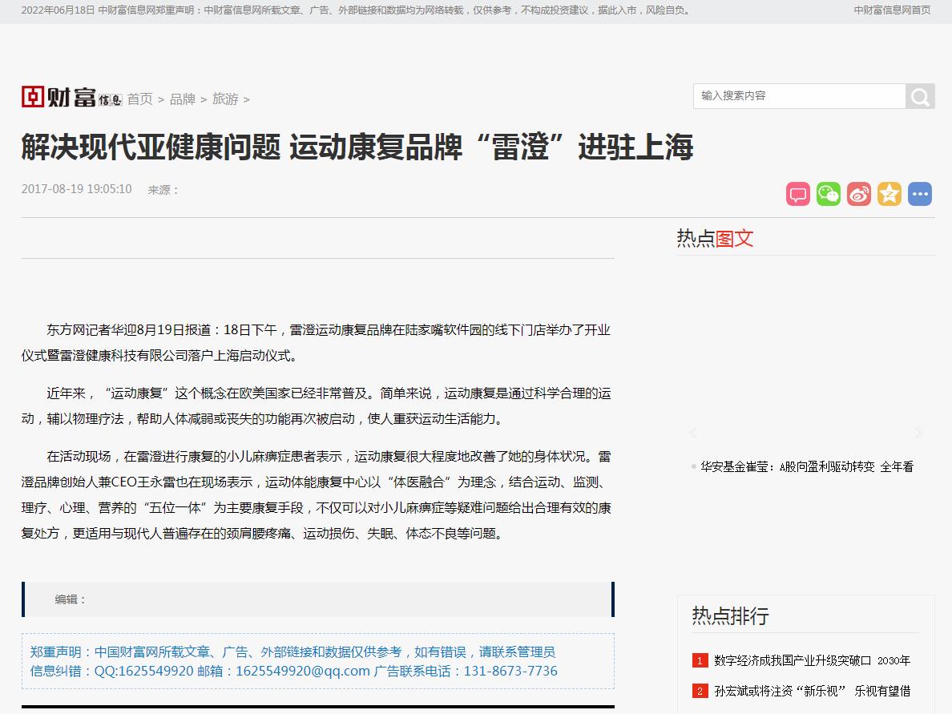Click the 编辑 editor label bar
The height and width of the screenshot is (714, 952).
318,599
